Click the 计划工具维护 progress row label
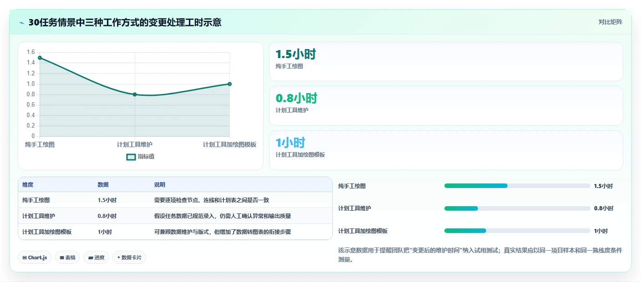This screenshot has width=641, height=282. (355, 208)
